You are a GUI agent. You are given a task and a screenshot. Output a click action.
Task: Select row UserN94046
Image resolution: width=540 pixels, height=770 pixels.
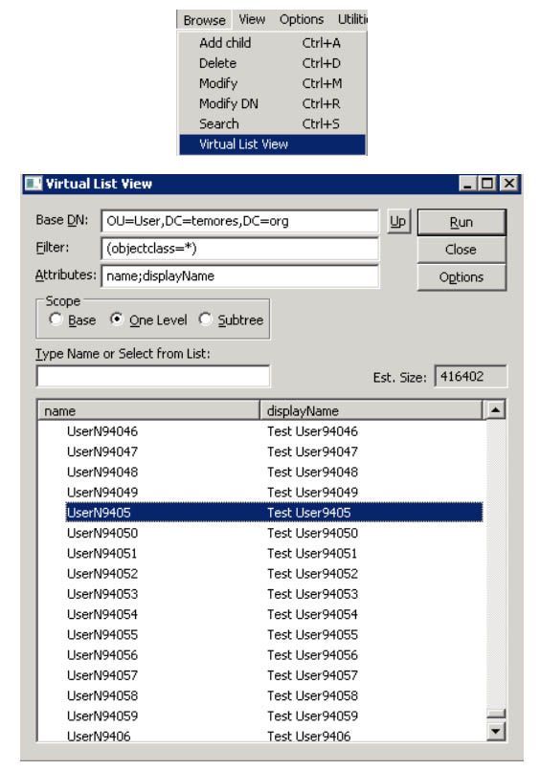tap(274, 431)
